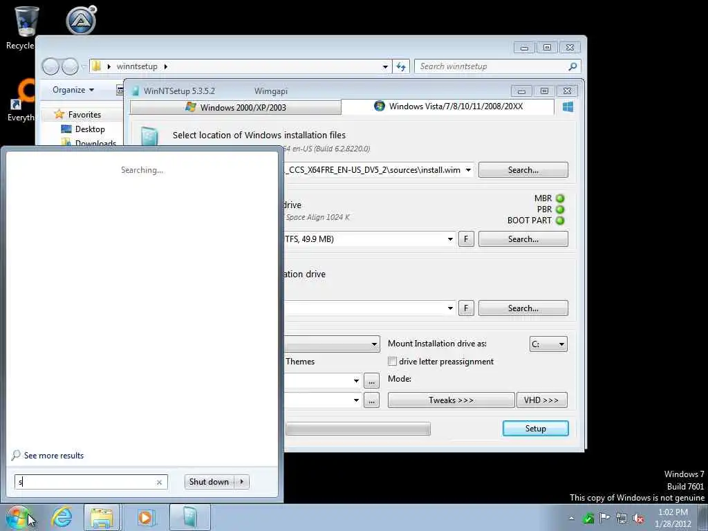This screenshot has height=531, width=708.
Task: Open the VHD >>> options
Action: pyautogui.click(x=541, y=400)
